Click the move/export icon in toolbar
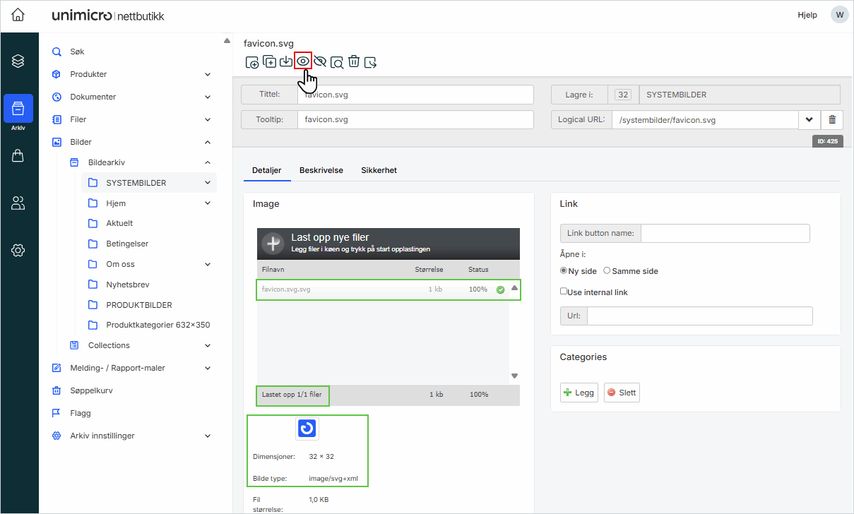854x514 pixels. point(371,62)
